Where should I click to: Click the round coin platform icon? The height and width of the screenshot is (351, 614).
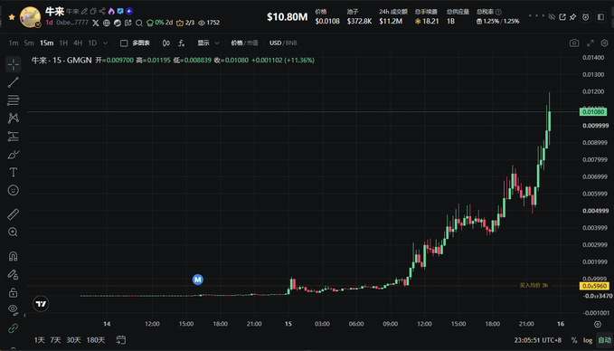[117, 23]
